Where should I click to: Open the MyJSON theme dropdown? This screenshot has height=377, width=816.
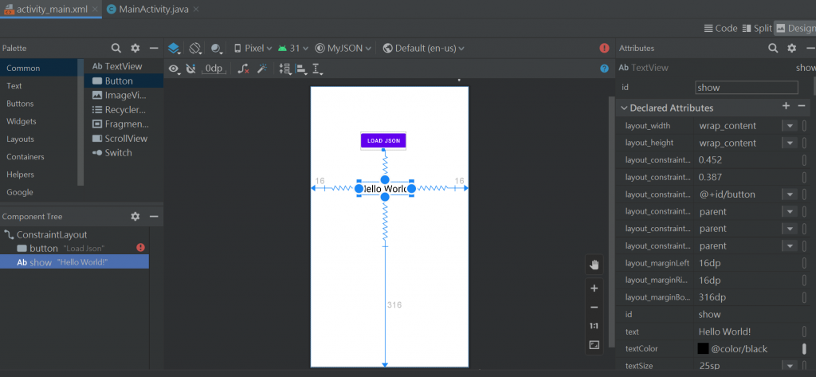(x=343, y=49)
